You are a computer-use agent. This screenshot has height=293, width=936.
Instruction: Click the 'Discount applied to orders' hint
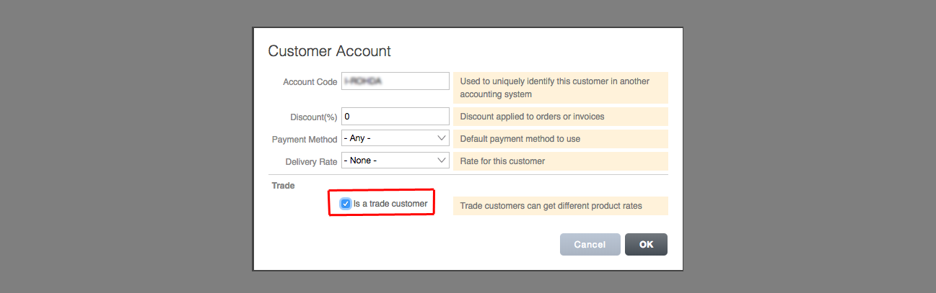[x=532, y=117]
